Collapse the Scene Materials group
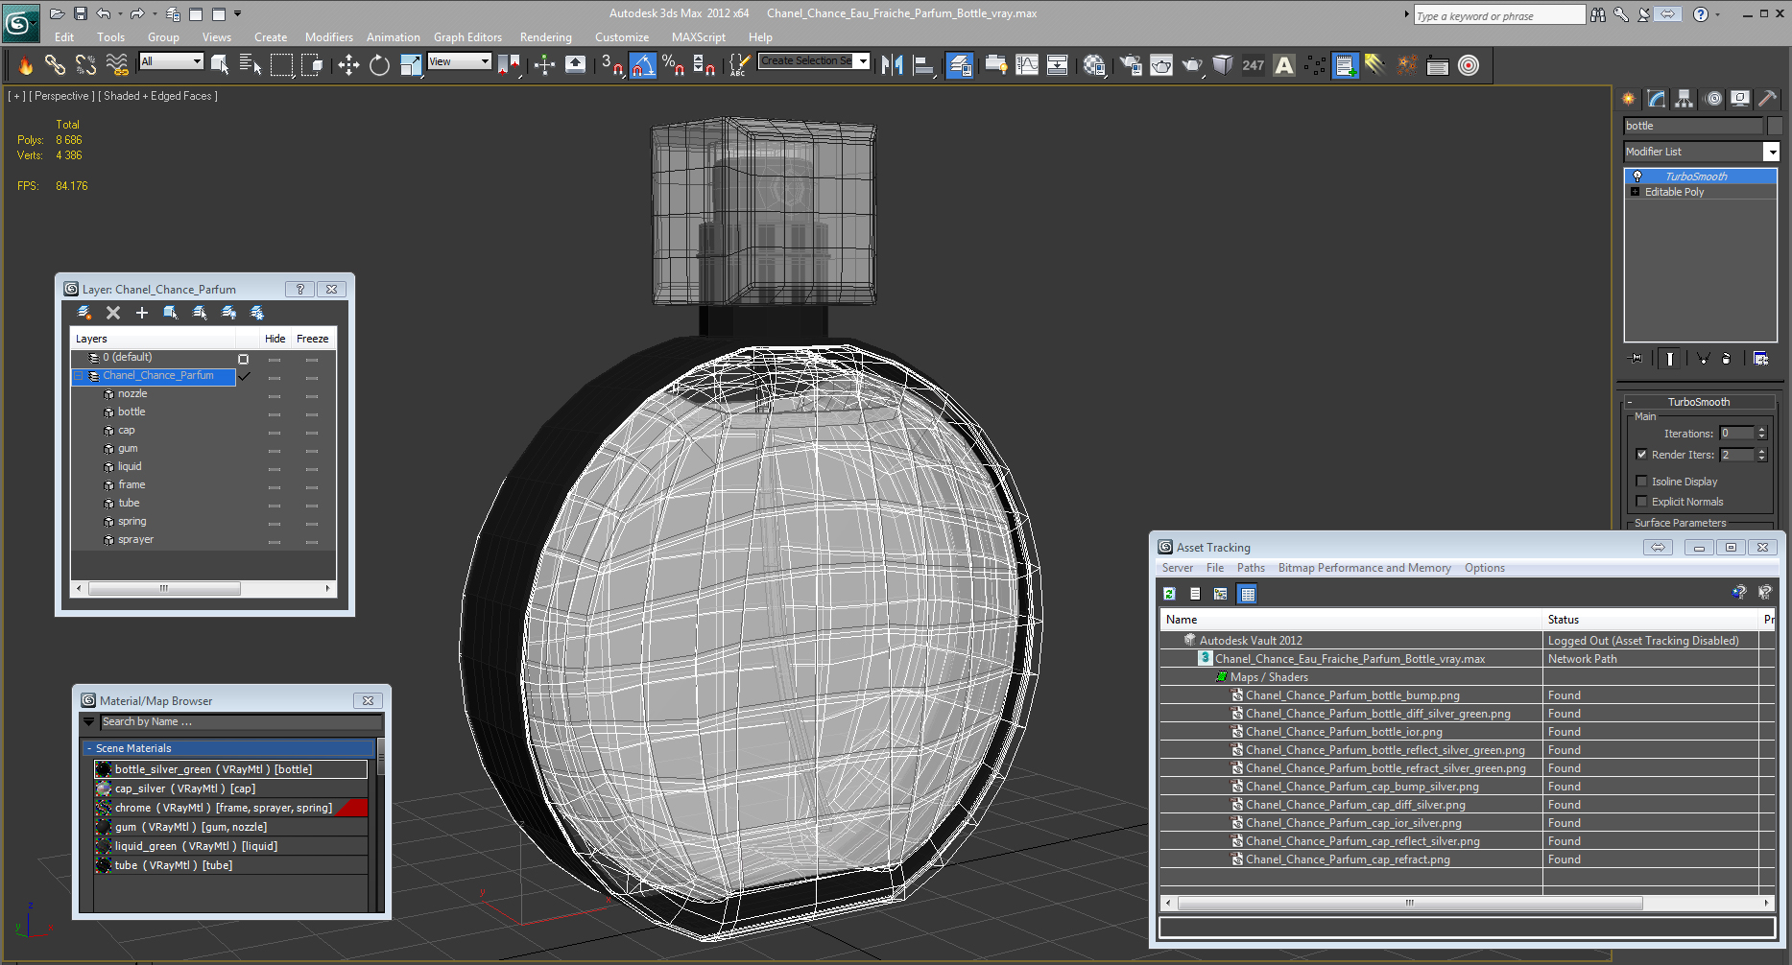1792x965 pixels. pos(89,748)
